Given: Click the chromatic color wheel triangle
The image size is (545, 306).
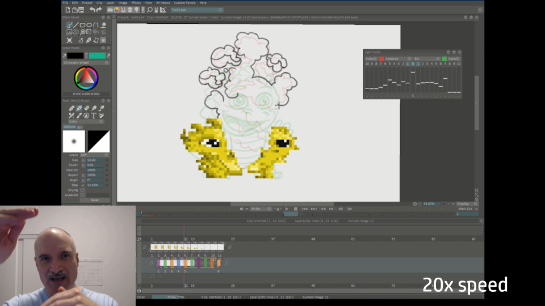Looking at the screenshot, I should pyautogui.click(x=86, y=78).
